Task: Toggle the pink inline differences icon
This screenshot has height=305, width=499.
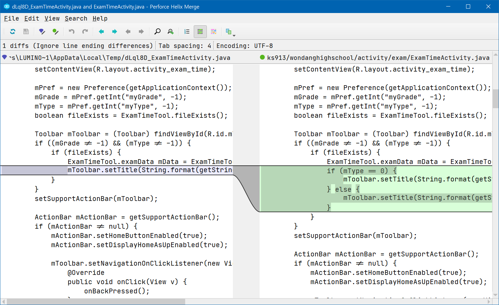Action: [x=213, y=31]
